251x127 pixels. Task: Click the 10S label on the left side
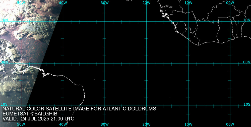(4, 104)
